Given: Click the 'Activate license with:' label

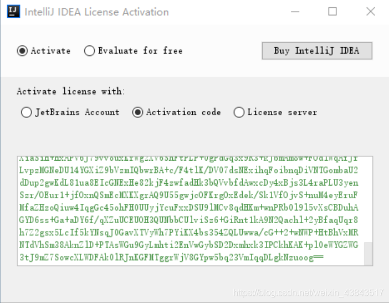Looking at the screenshot, I should [x=71, y=91].
